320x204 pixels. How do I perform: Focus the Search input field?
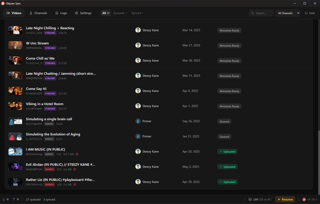261,13
